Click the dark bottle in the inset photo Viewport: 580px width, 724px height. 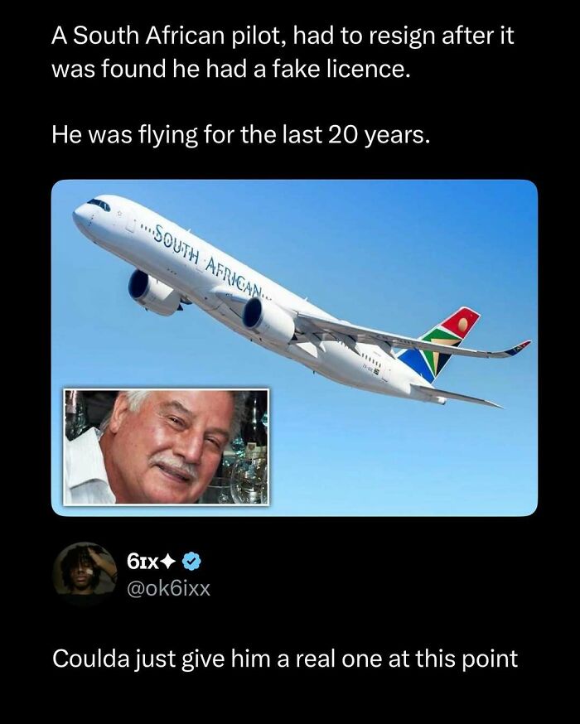[256, 422]
